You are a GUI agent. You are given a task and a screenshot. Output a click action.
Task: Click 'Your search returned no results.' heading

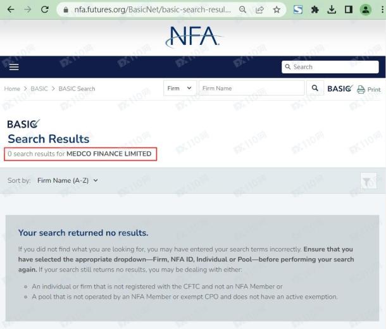[83, 233]
